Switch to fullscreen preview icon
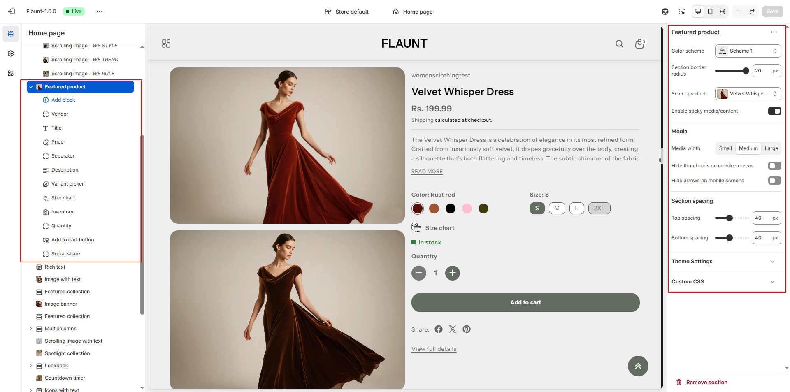This screenshot has width=790, height=392. pyautogui.click(x=722, y=12)
